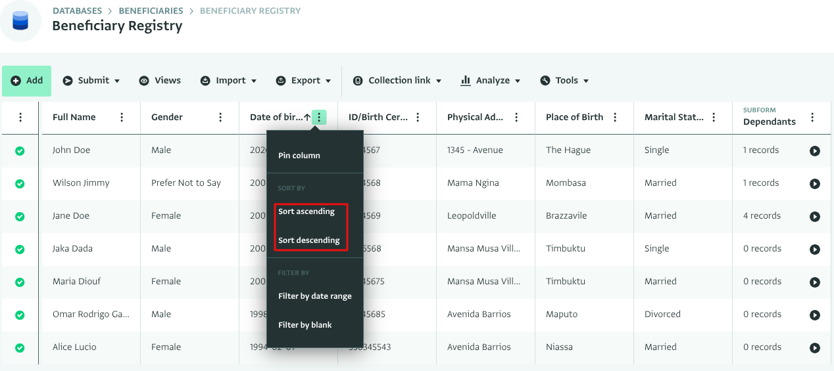The height and width of the screenshot is (371, 834).
Task: Click the three-dot menu in first column header
Action: tap(20, 118)
